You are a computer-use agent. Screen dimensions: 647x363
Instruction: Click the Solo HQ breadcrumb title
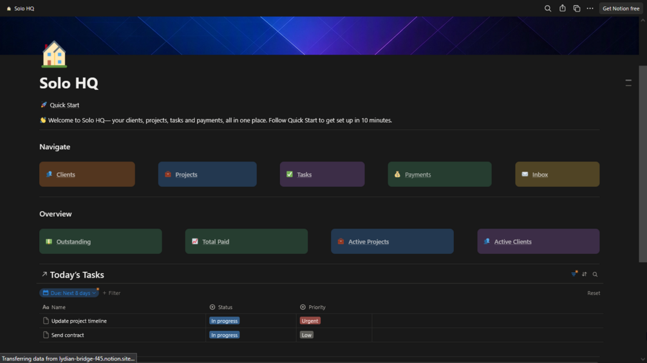[24, 8]
